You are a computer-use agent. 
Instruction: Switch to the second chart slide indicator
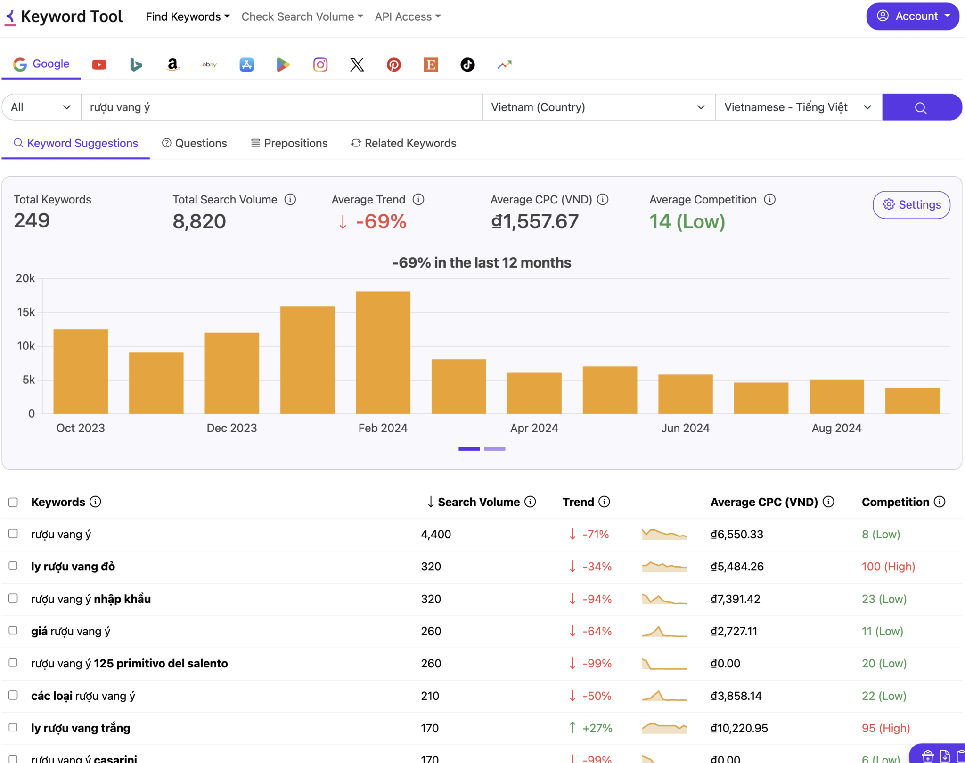[x=494, y=449]
